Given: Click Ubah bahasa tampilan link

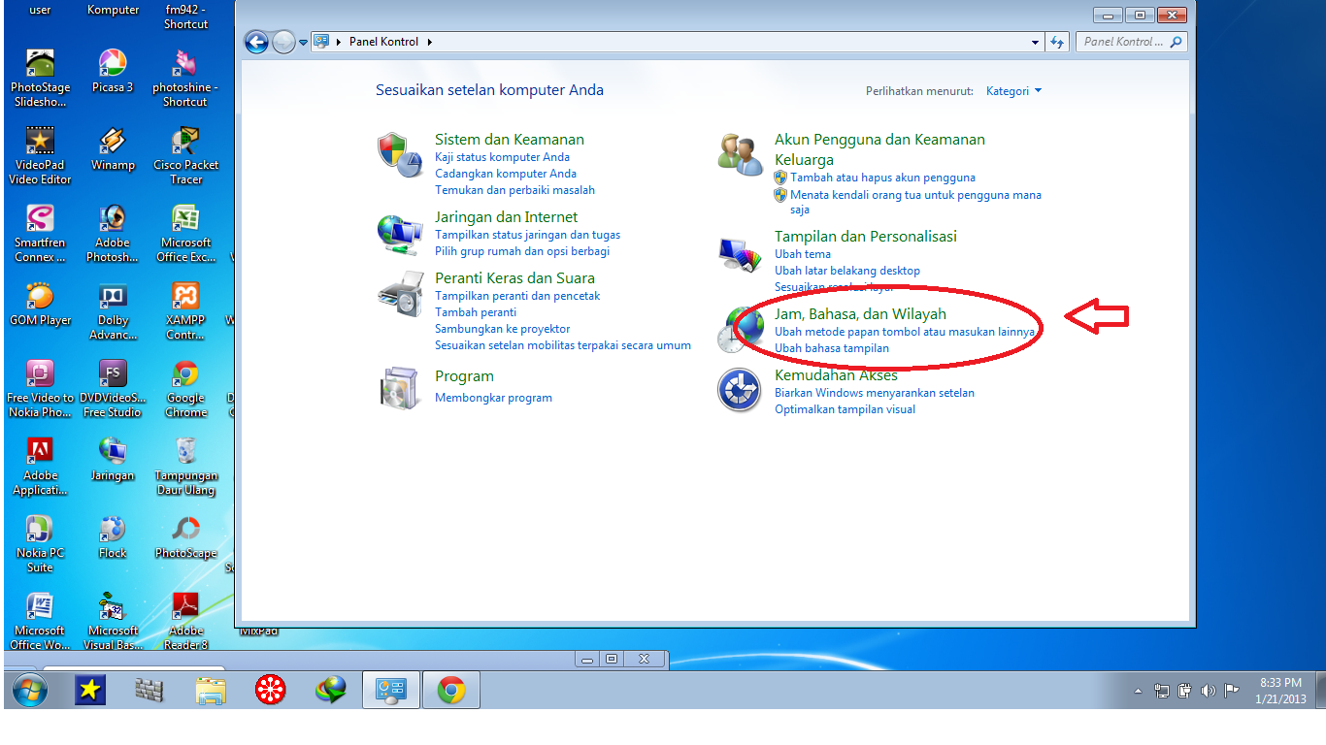Looking at the screenshot, I should [832, 348].
